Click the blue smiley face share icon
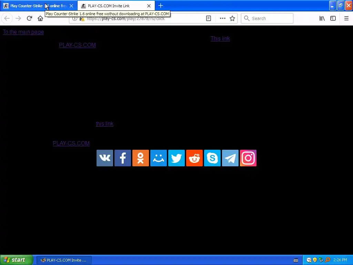Screen dimensions: 353x265 (x=159, y=158)
